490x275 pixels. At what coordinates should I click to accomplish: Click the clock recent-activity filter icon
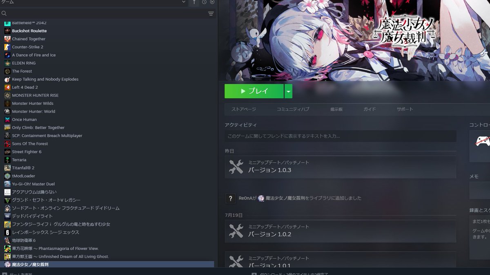204,2
